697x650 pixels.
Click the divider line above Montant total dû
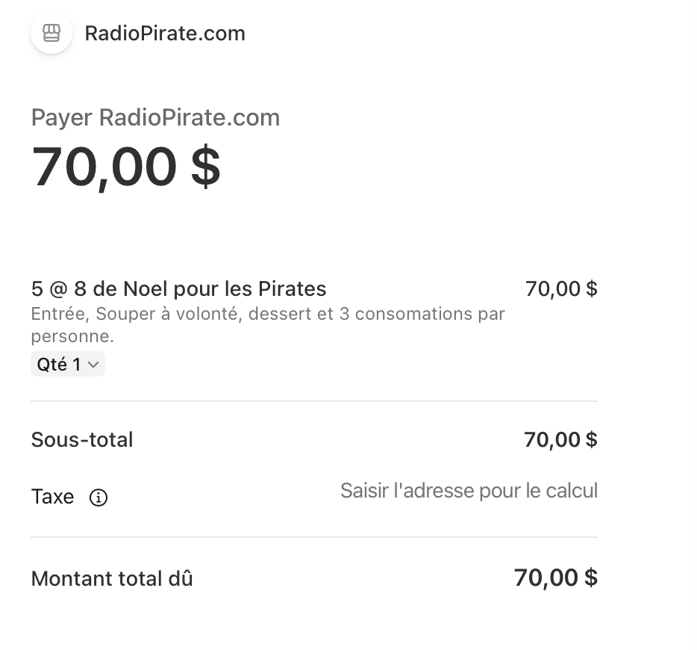313,537
